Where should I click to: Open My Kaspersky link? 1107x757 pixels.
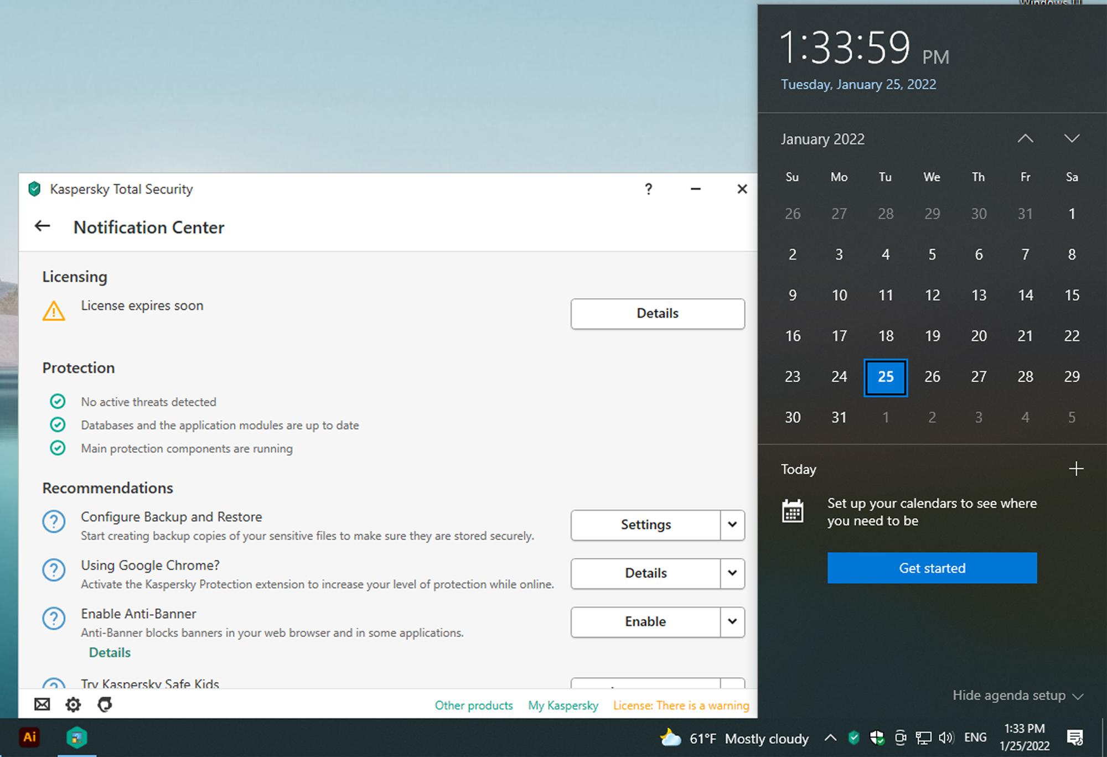click(x=563, y=706)
